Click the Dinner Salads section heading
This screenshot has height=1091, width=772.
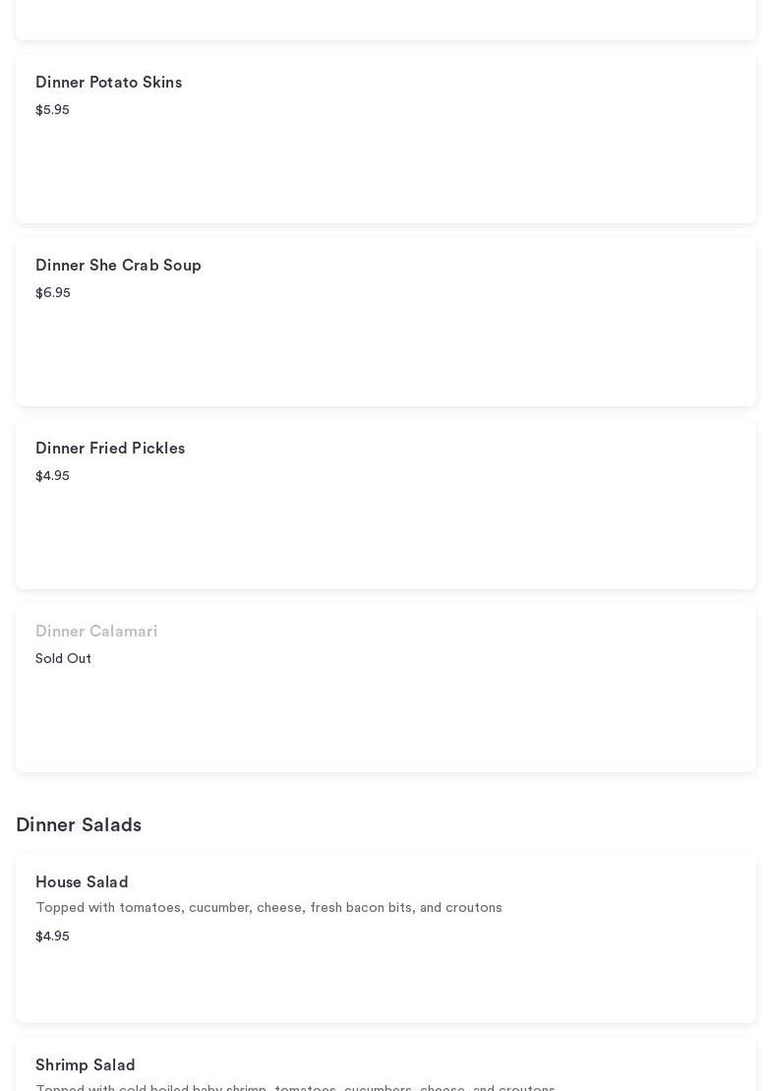[79, 825]
